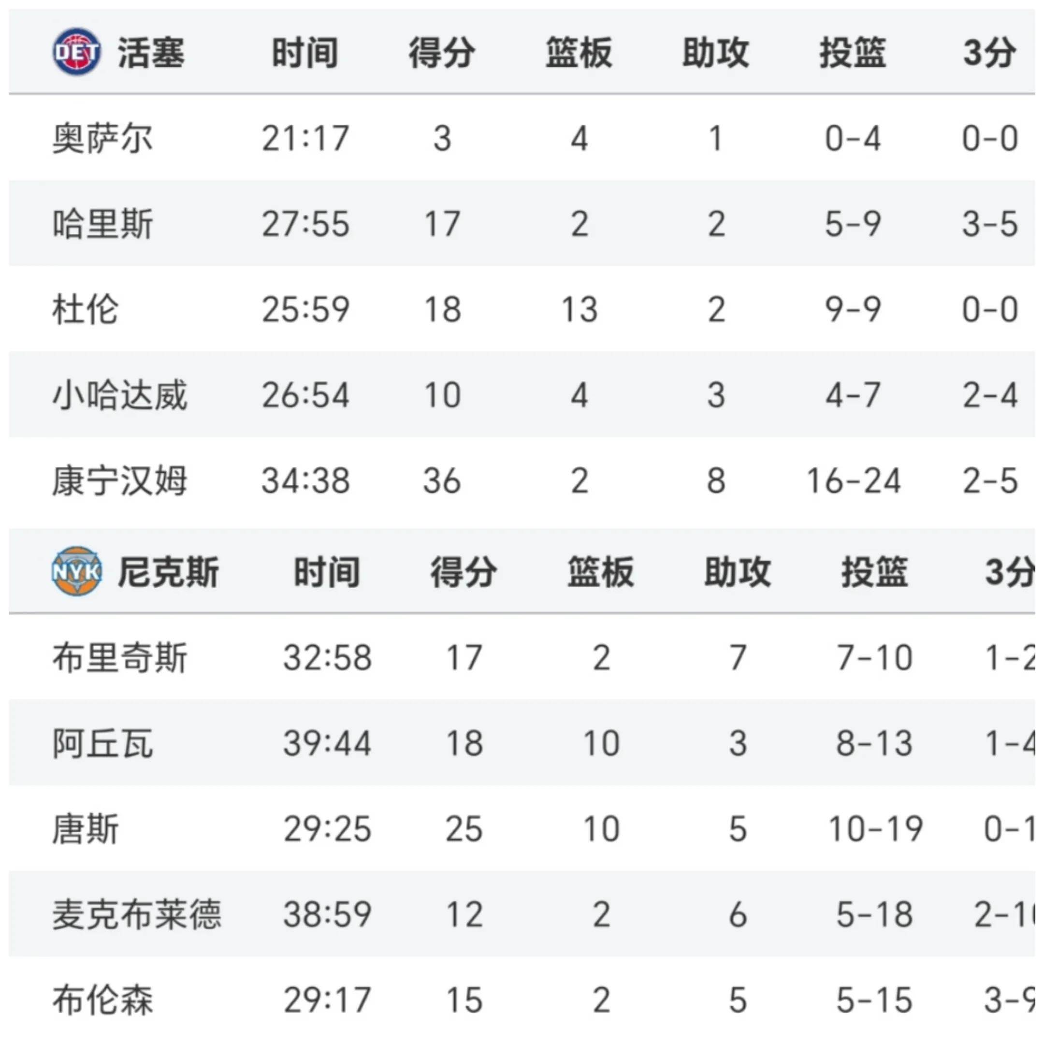Viewport: 1044px width, 1044px height.
Task: Choose player 小哈达威
Action: (119, 395)
